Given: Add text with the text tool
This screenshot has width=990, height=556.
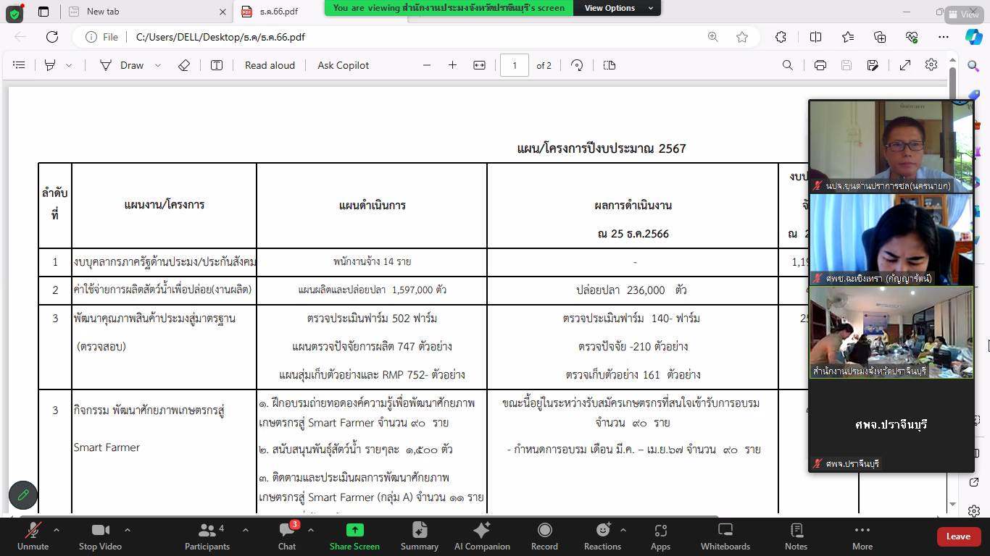Looking at the screenshot, I should click(217, 65).
